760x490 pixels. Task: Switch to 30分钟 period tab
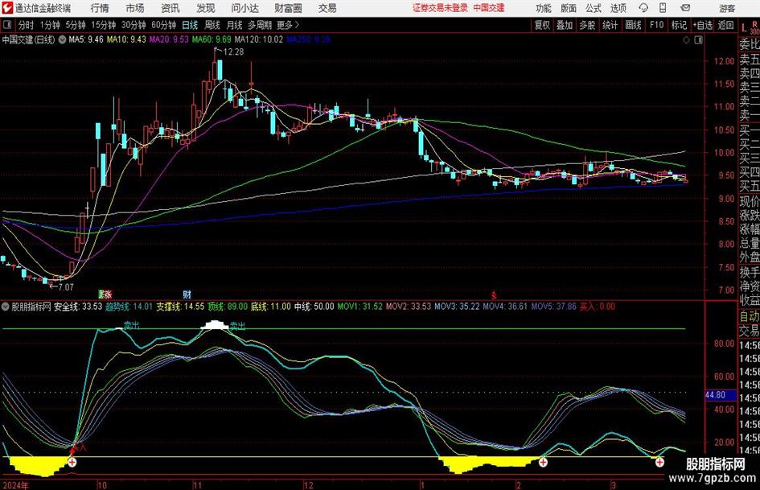(x=134, y=25)
